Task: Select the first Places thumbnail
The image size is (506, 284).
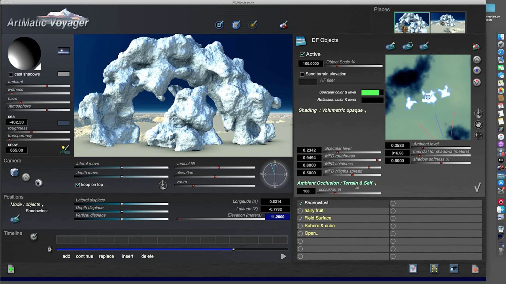Action: pyautogui.click(x=412, y=22)
